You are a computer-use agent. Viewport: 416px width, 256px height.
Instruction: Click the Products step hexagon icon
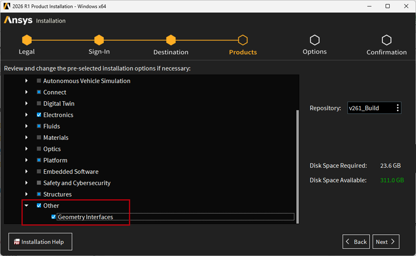pos(243,40)
